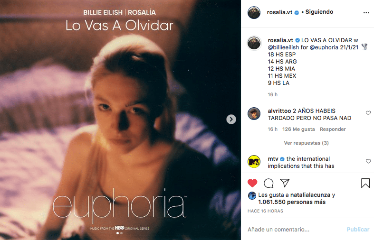Viewport: 374px width, 240px height.
Task: Open the @euphoria mention link
Action: (324, 47)
